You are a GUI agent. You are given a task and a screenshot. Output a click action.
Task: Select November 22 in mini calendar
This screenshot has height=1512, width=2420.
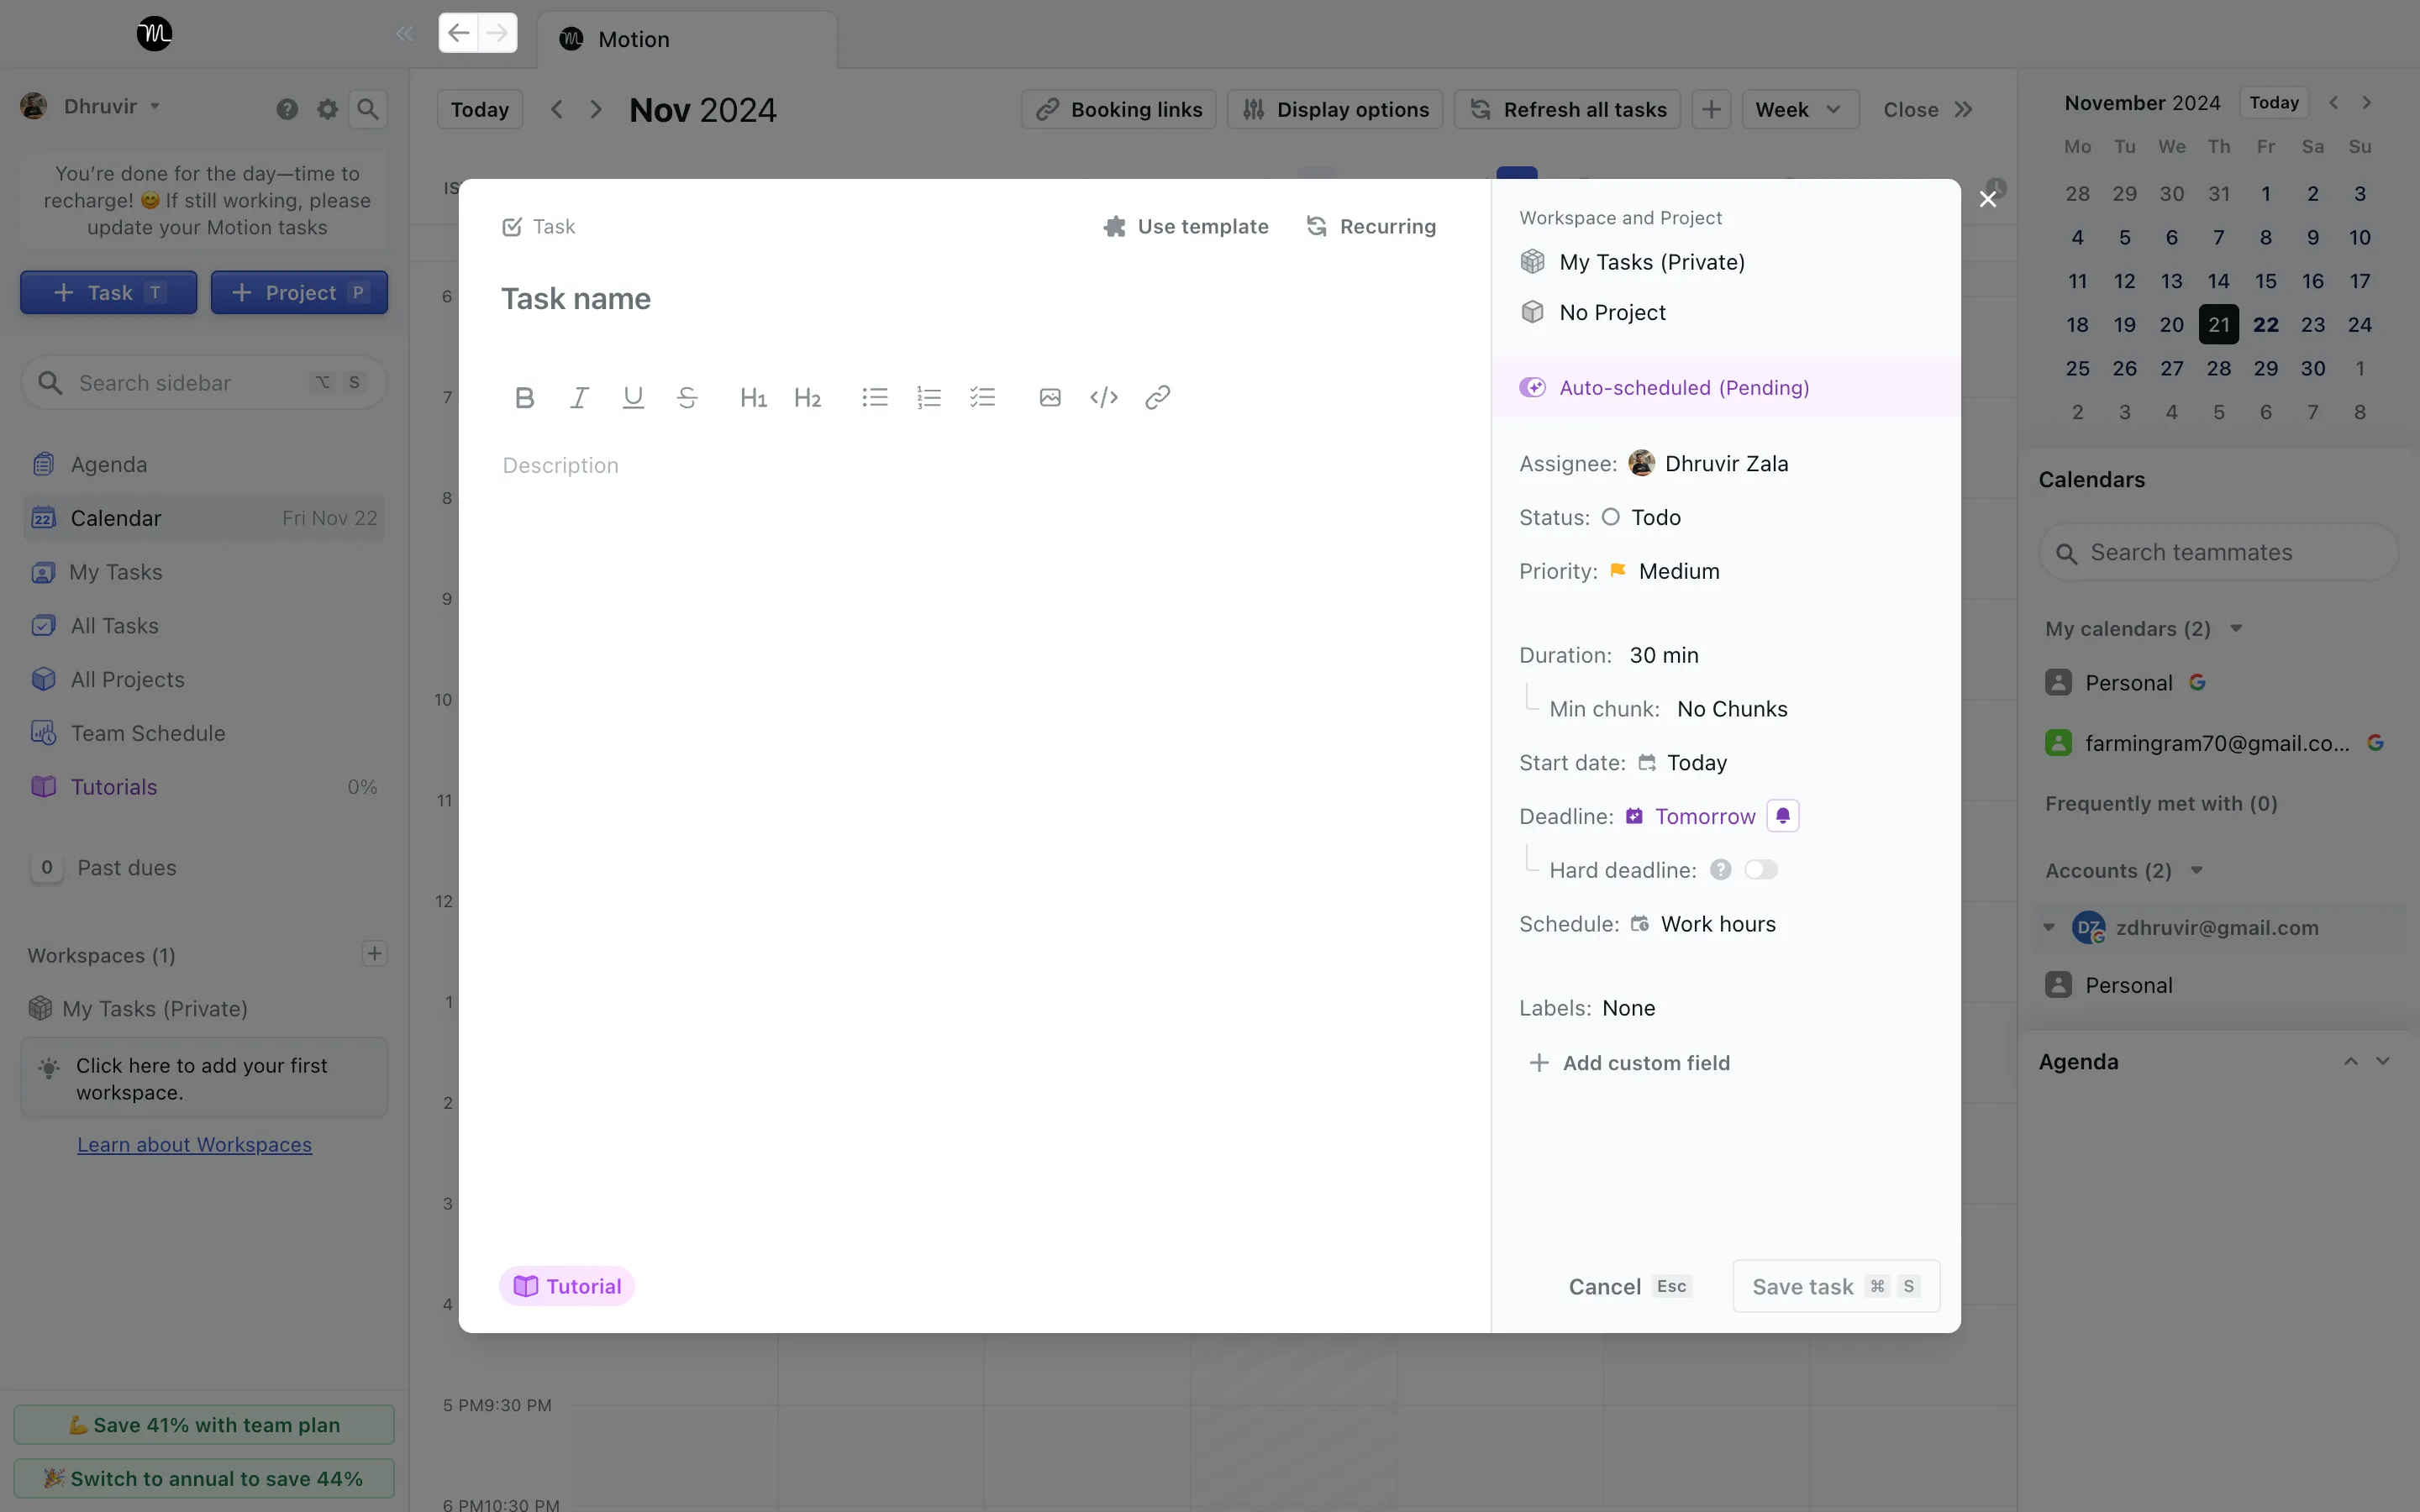click(2265, 325)
